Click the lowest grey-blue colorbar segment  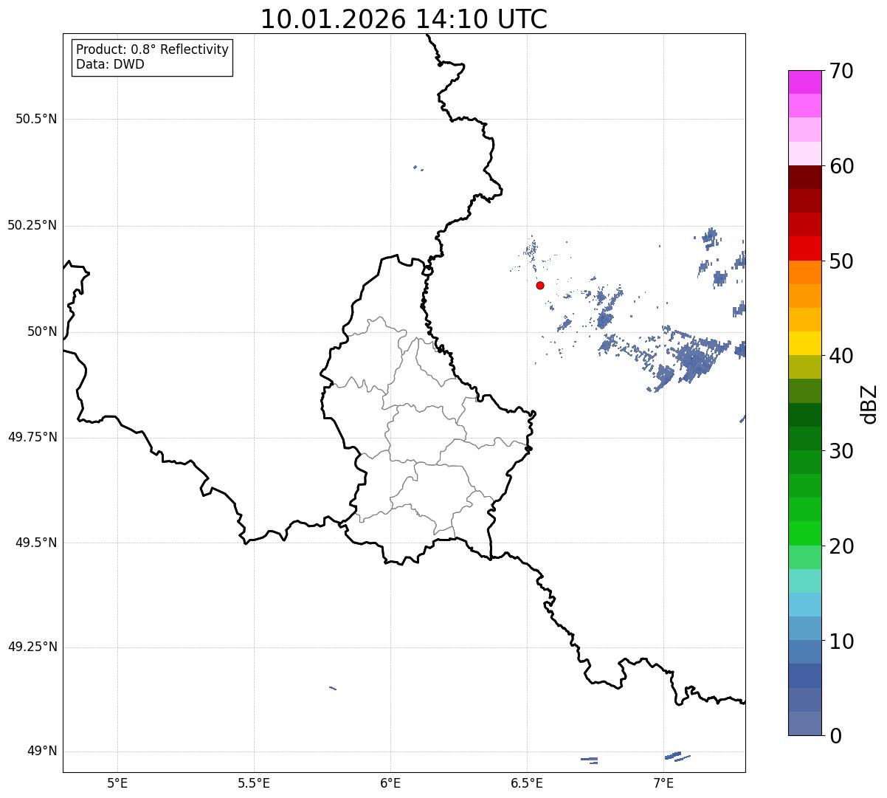804,723
